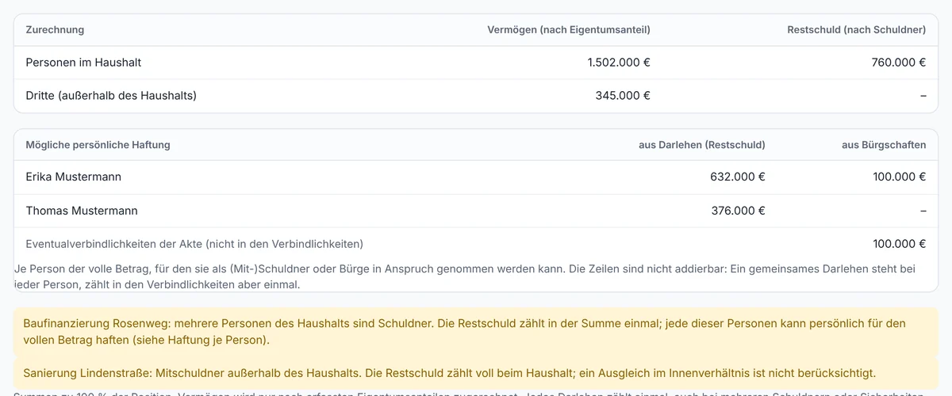
Task: Click 'aus Bürgschaften' column header
Action: (884, 145)
